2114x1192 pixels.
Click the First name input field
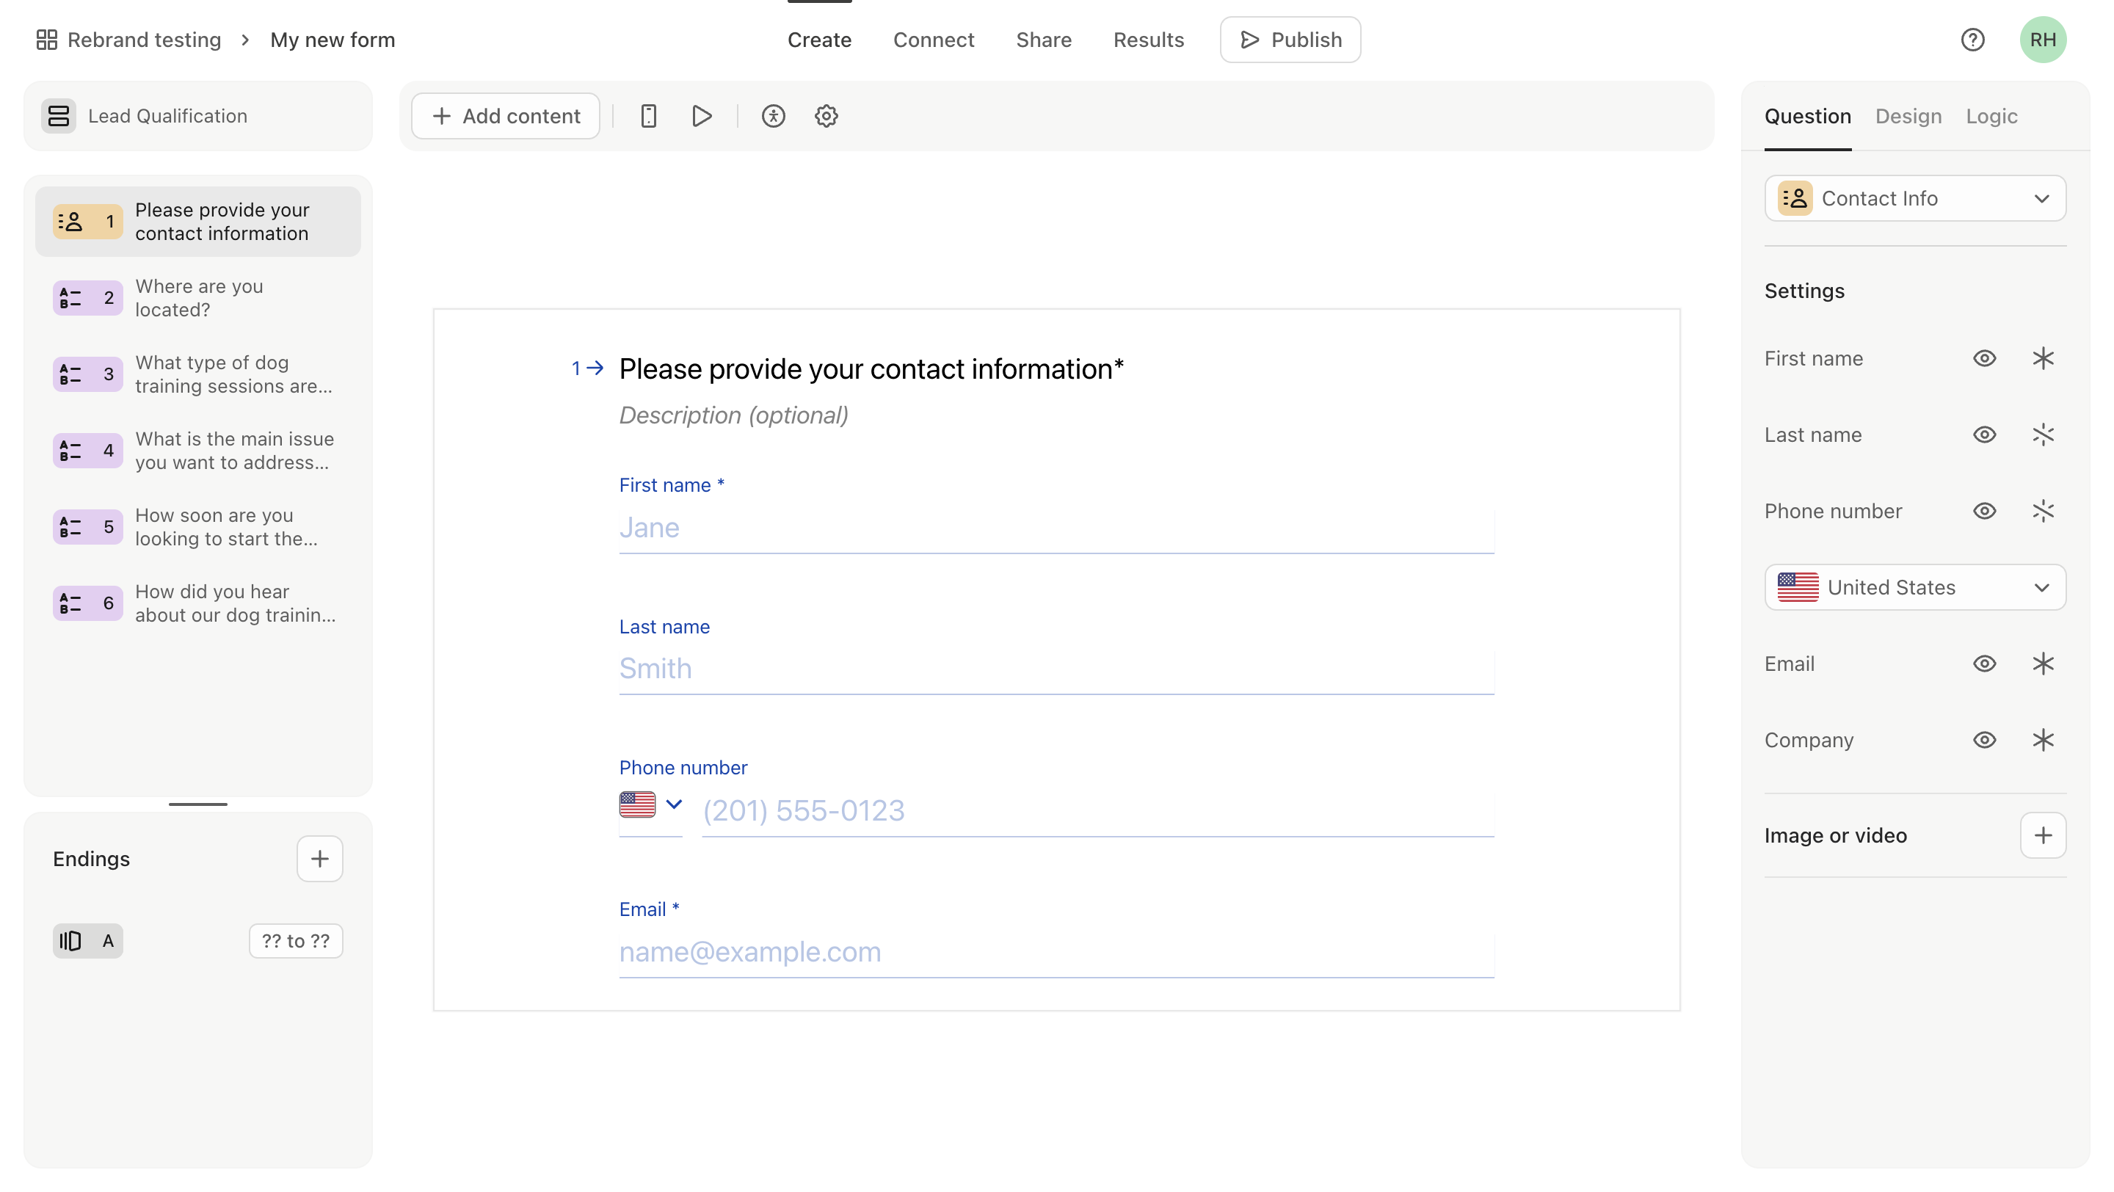click(1056, 527)
